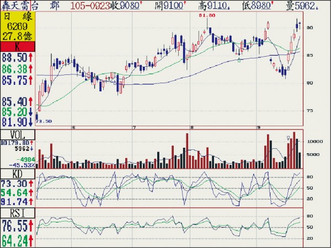Select the 台郡 stock name
The height and width of the screenshot is (248, 331).
(x=45, y=6)
